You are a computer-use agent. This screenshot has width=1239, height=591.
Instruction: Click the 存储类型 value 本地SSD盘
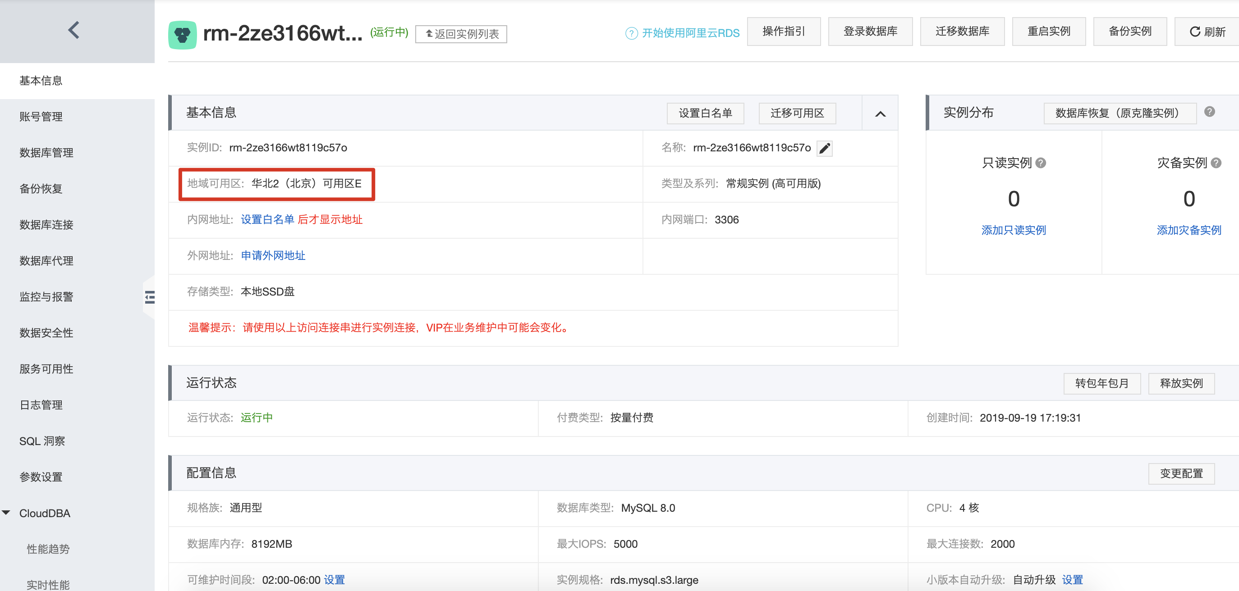click(267, 291)
